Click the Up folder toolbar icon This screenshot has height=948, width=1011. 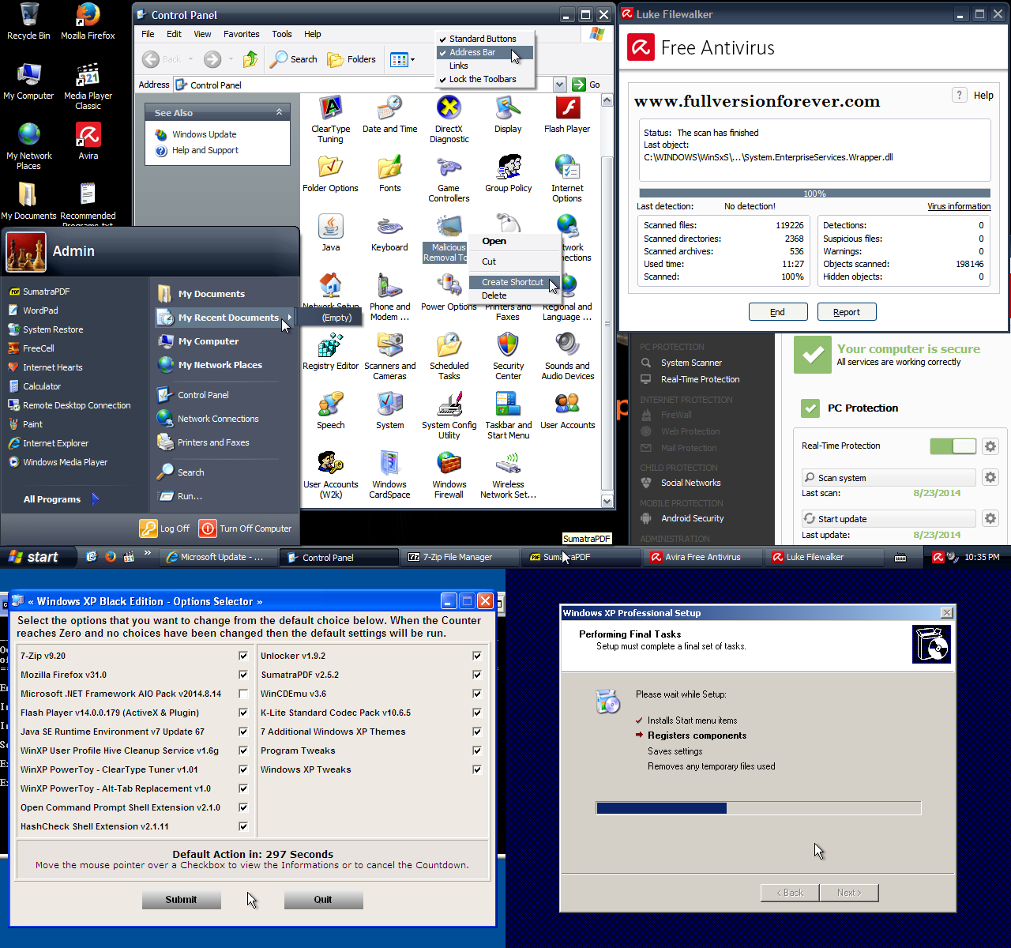click(x=250, y=59)
